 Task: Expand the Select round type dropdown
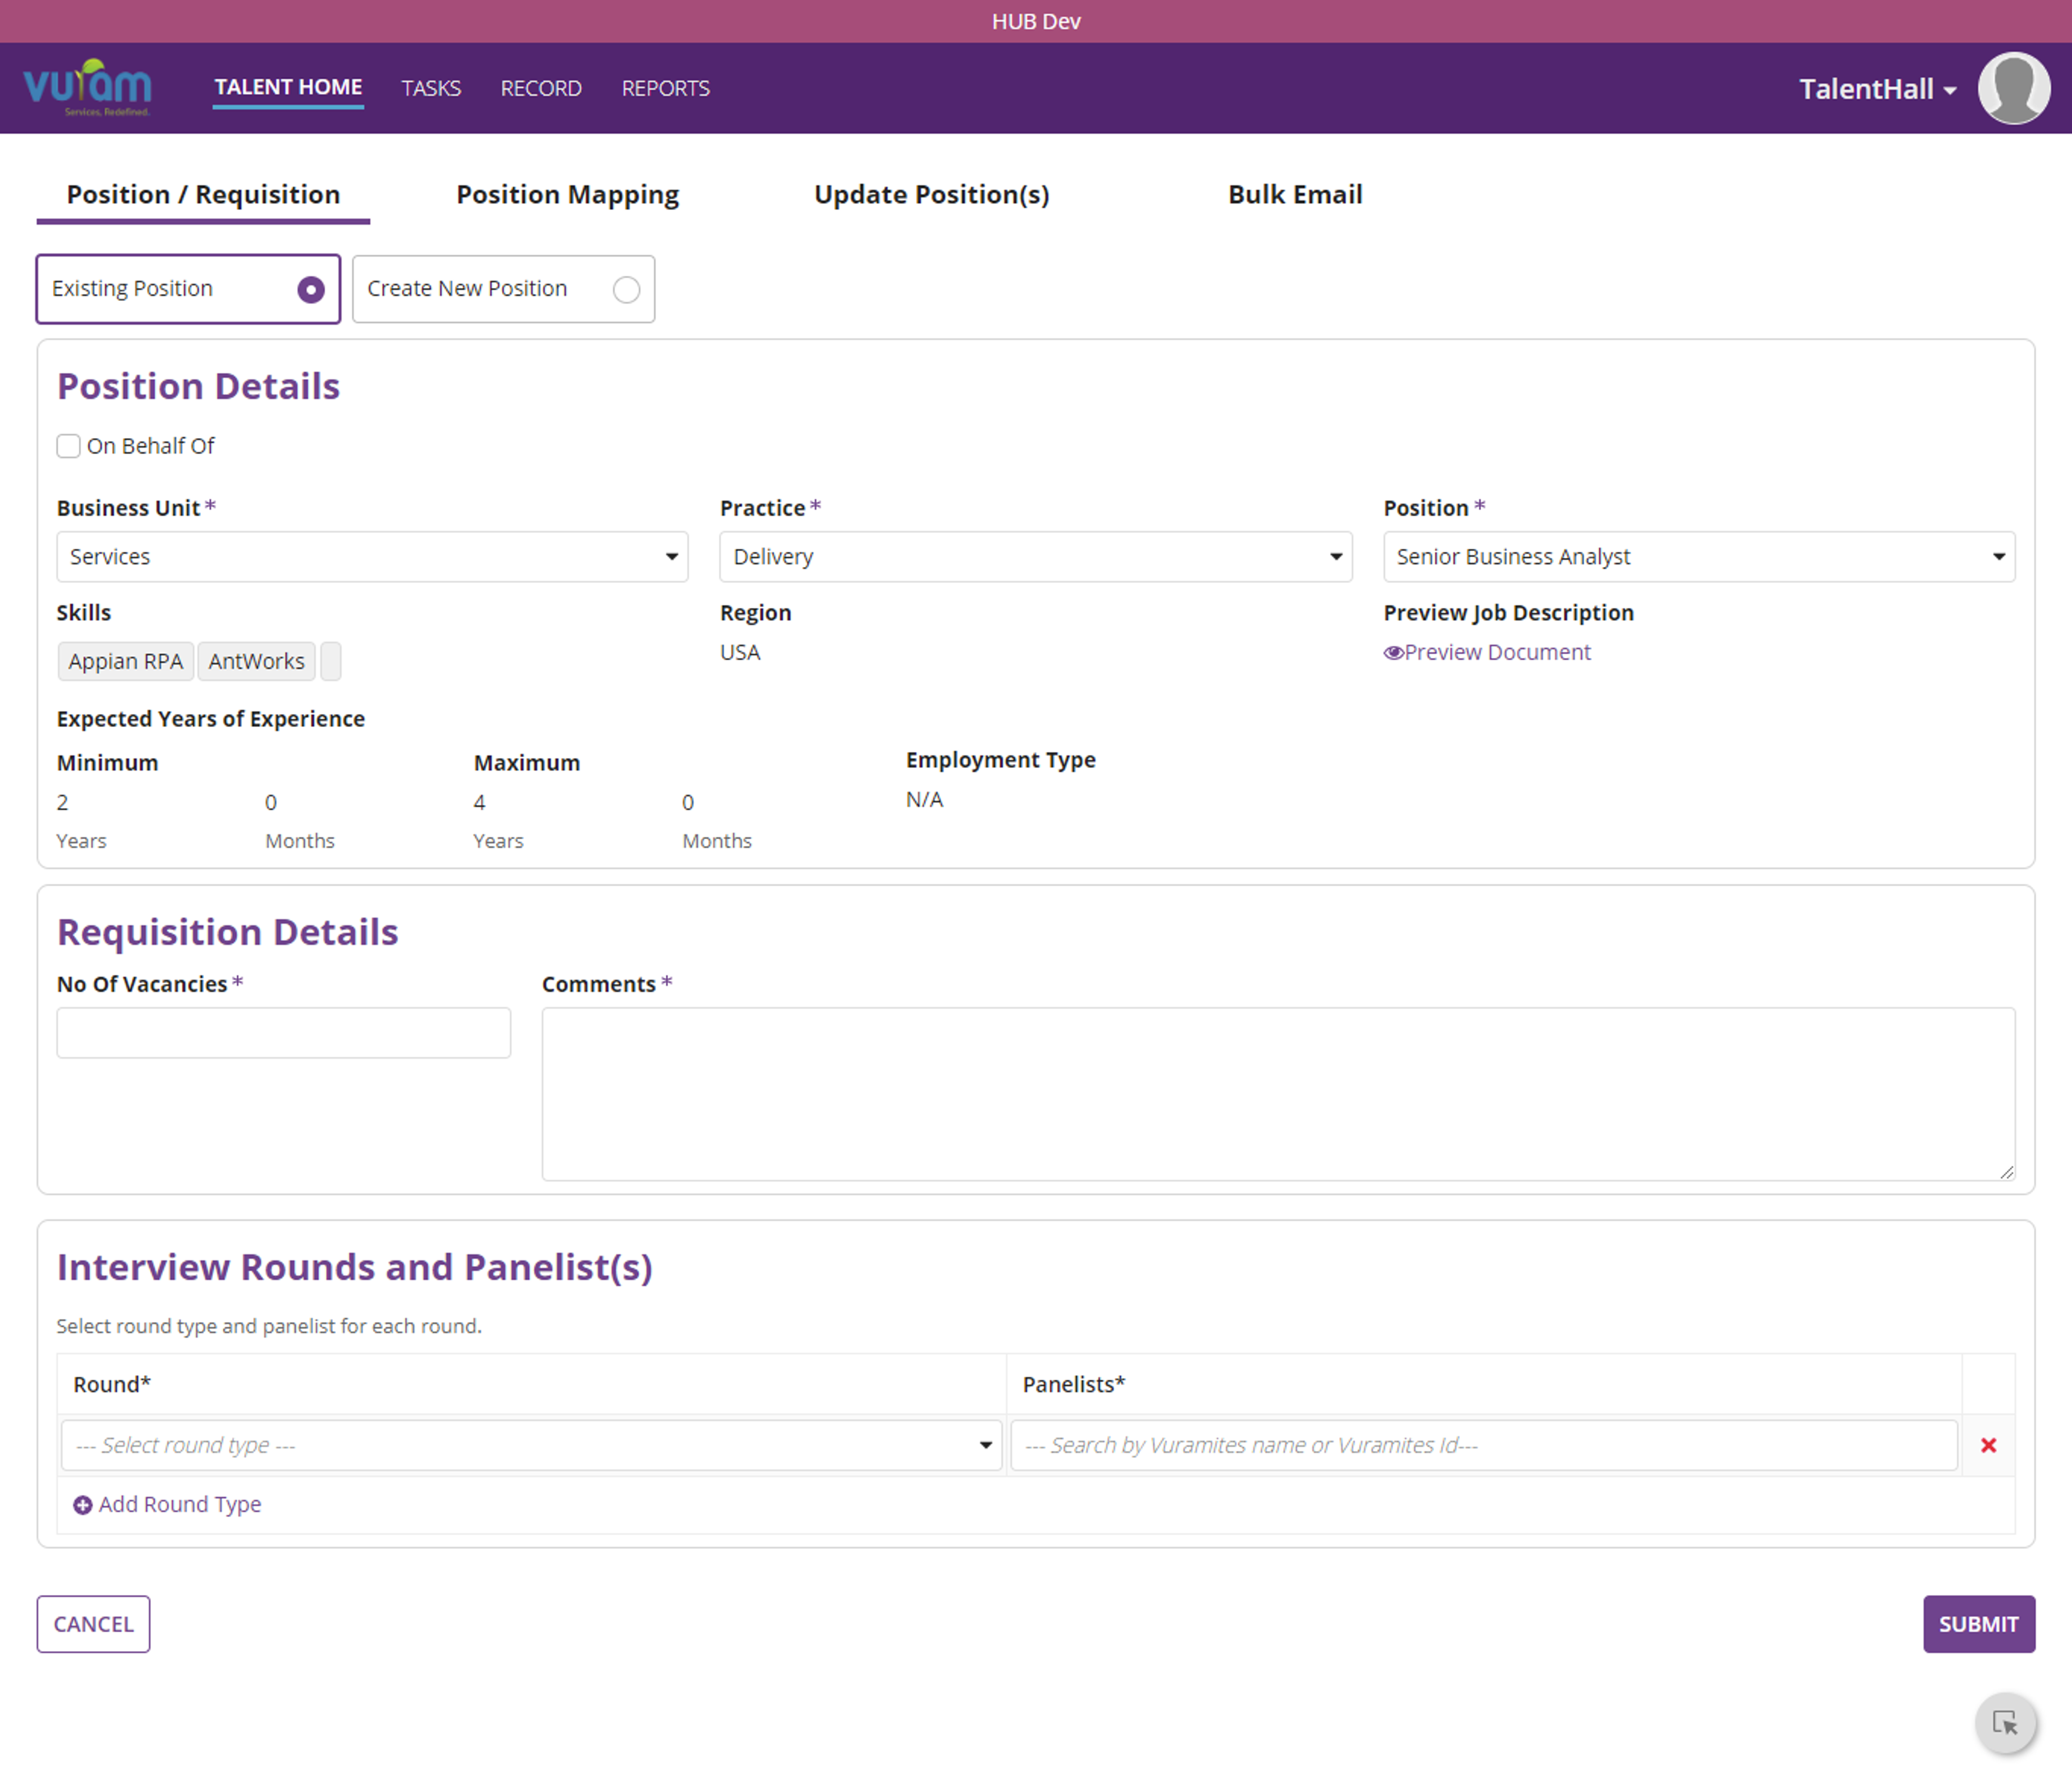[531, 1445]
